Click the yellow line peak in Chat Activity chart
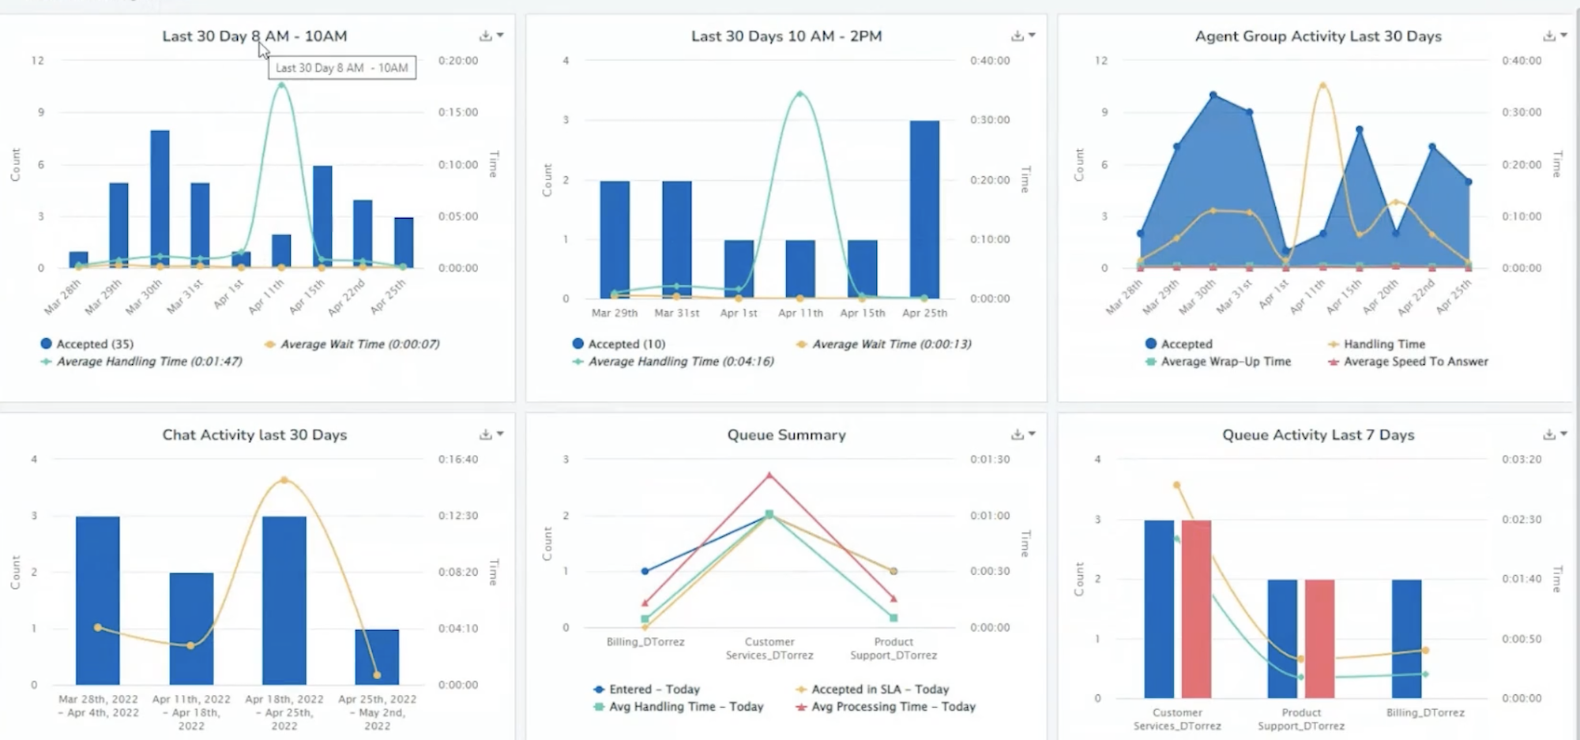Viewport: 1580px width, 740px height. tap(284, 479)
